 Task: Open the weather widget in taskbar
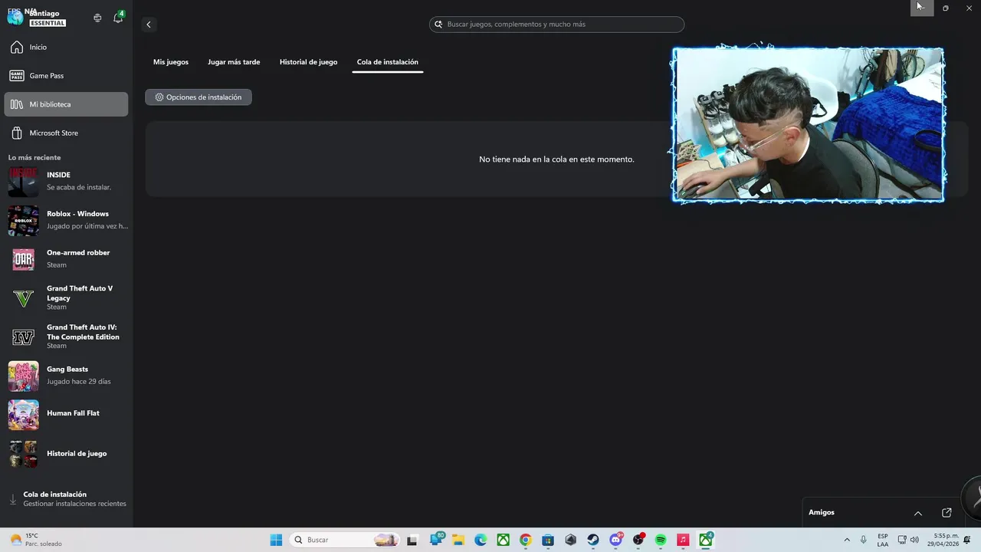(35, 540)
